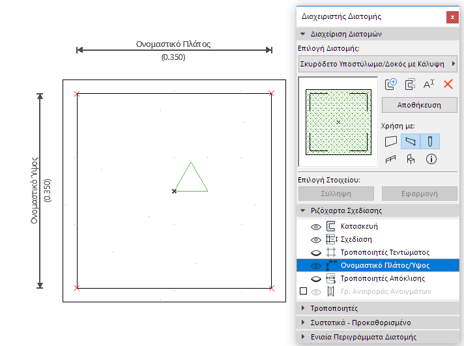Image resolution: width=464 pixels, height=346 pixels.
Task: Expand Ενιαία Περιγράμματα Διατομής section
Action: pyautogui.click(x=303, y=337)
